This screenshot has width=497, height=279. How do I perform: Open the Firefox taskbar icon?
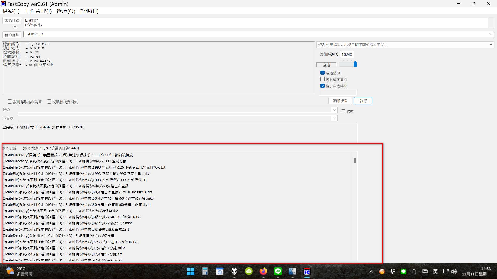pyautogui.click(x=263, y=272)
